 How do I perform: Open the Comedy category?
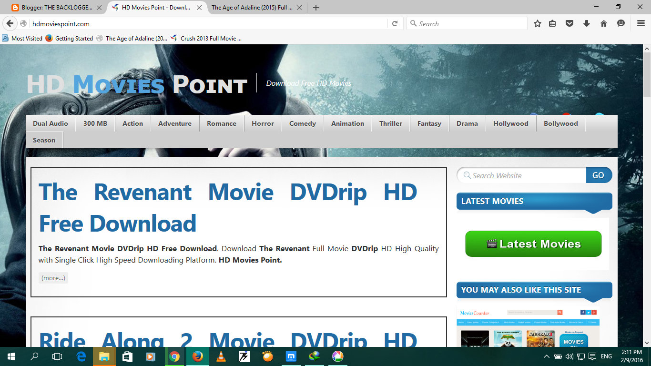pyautogui.click(x=303, y=123)
